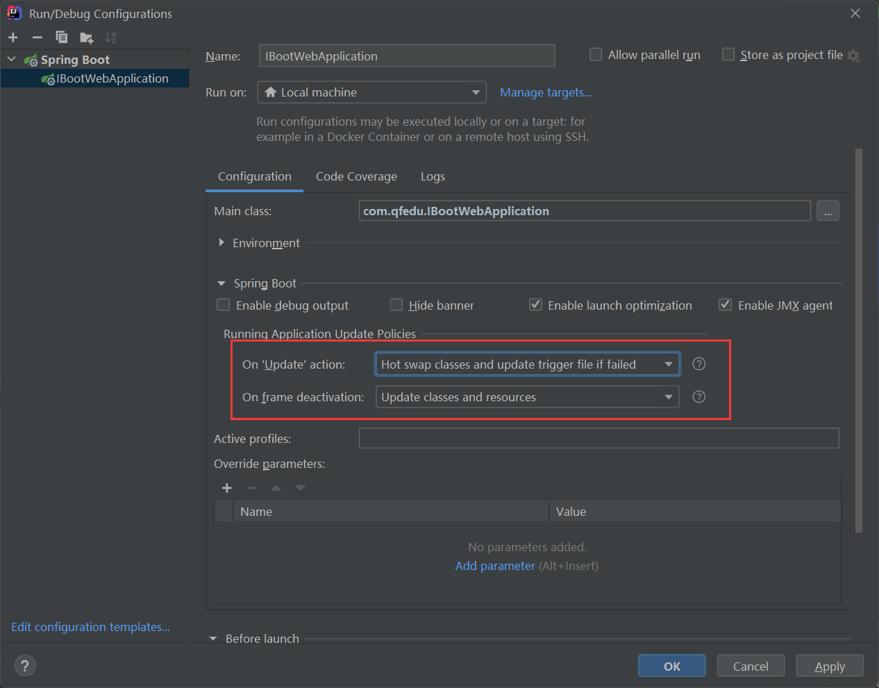Click help icon beside On frame deactivation
The width and height of the screenshot is (879, 688).
coord(699,397)
